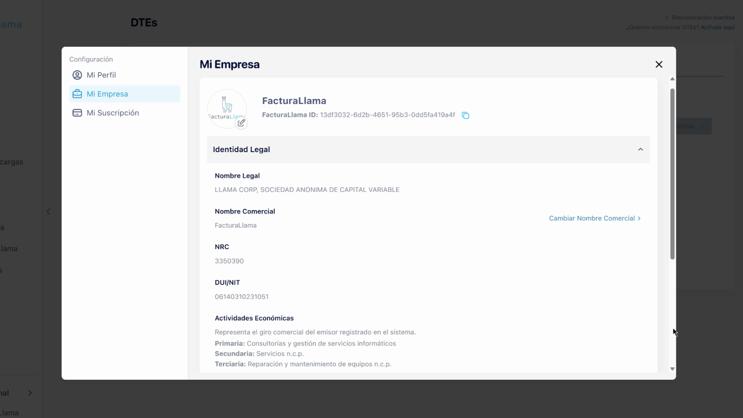Click the dialog's scroll up arrow
743x418 pixels.
point(672,79)
